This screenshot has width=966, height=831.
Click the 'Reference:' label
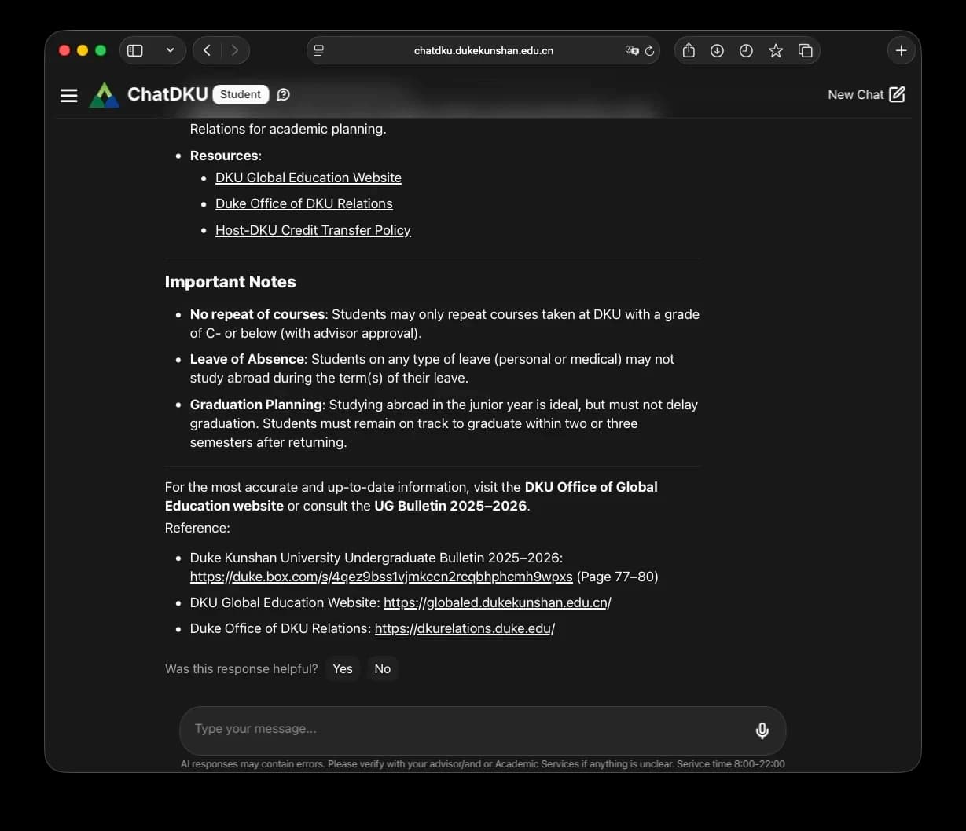coord(197,528)
